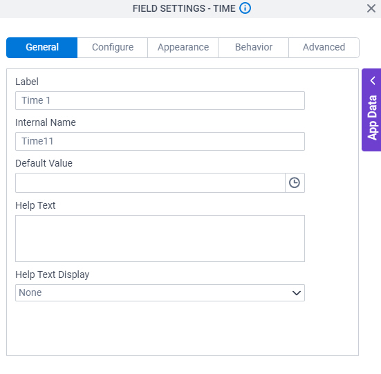Viewport: 381px width, 374px height.
Task: Open the clock time picker icon
Action: click(295, 183)
